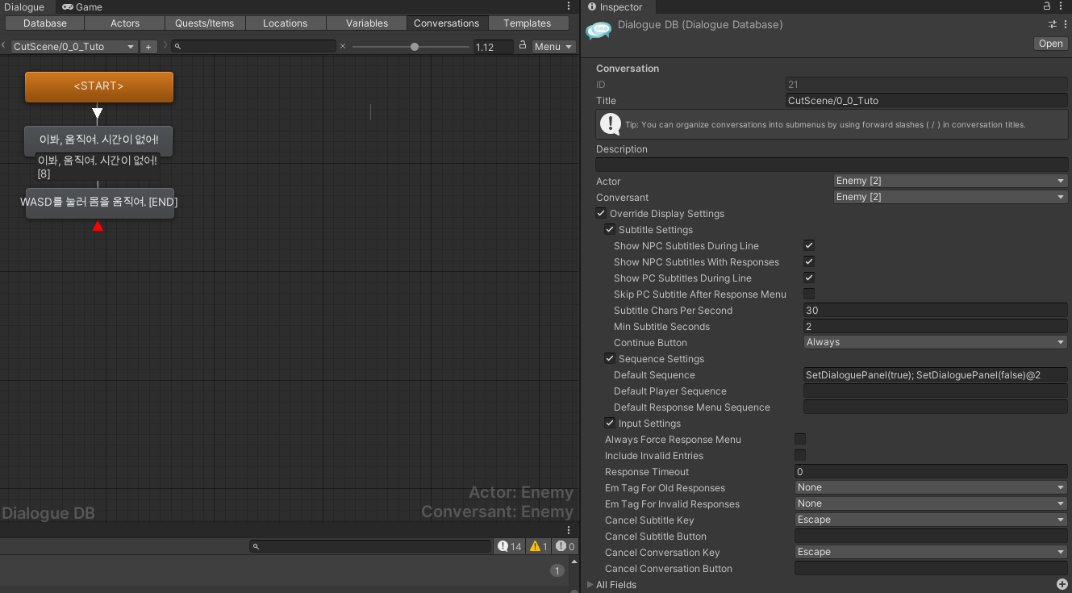Switch to the Variables tab

coord(367,23)
